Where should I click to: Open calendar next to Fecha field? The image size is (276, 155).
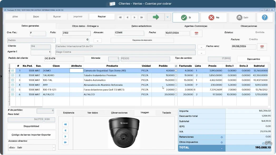[196, 33]
